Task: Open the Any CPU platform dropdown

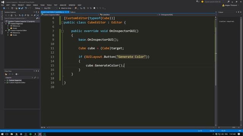Action: (50, 8)
